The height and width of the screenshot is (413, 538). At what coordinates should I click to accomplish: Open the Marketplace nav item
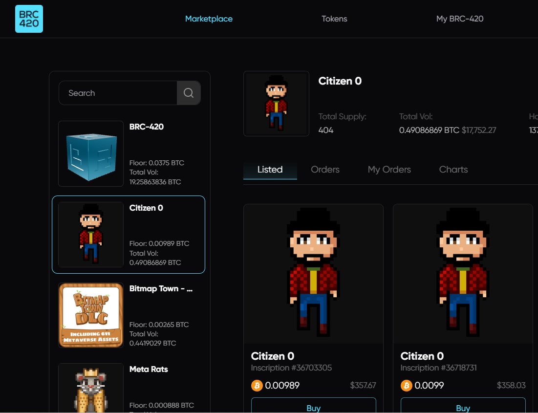[x=209, y=19]
